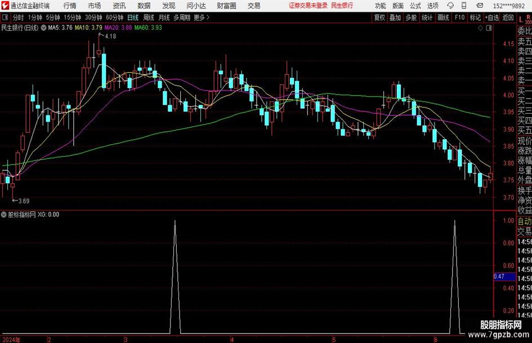Click the 委比 row in quote panel
532x343 pixels.
pos(525,31)
